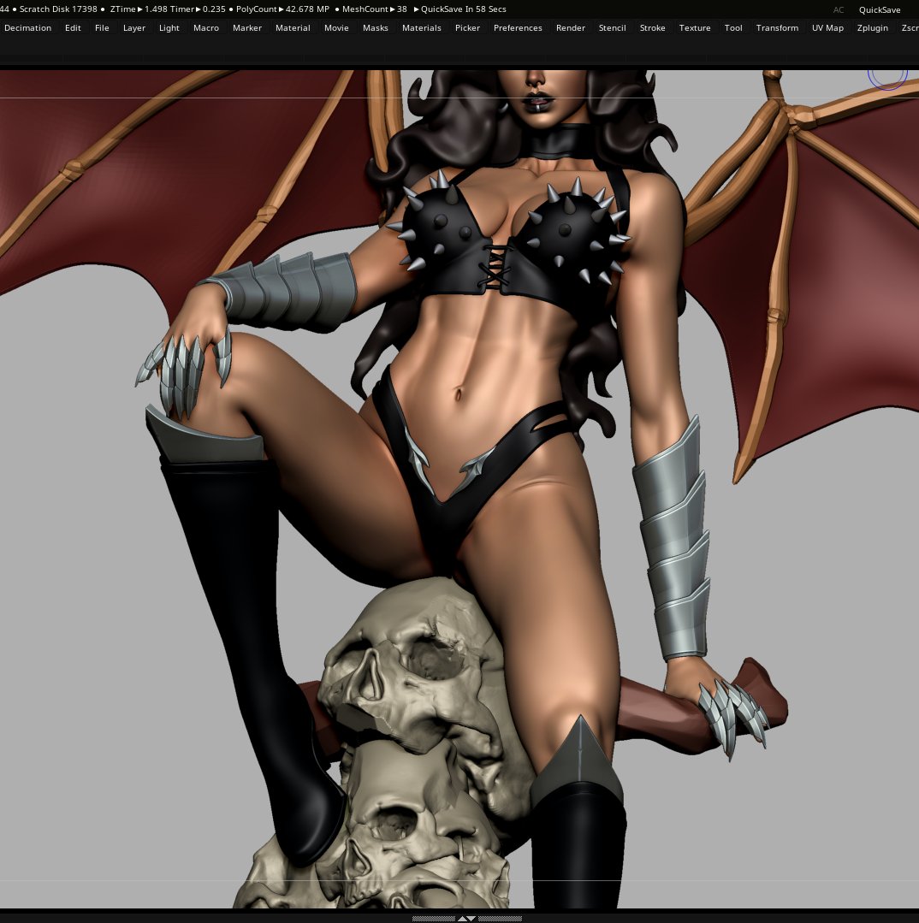
Task: Open the Materials menu
Action: 422,27
